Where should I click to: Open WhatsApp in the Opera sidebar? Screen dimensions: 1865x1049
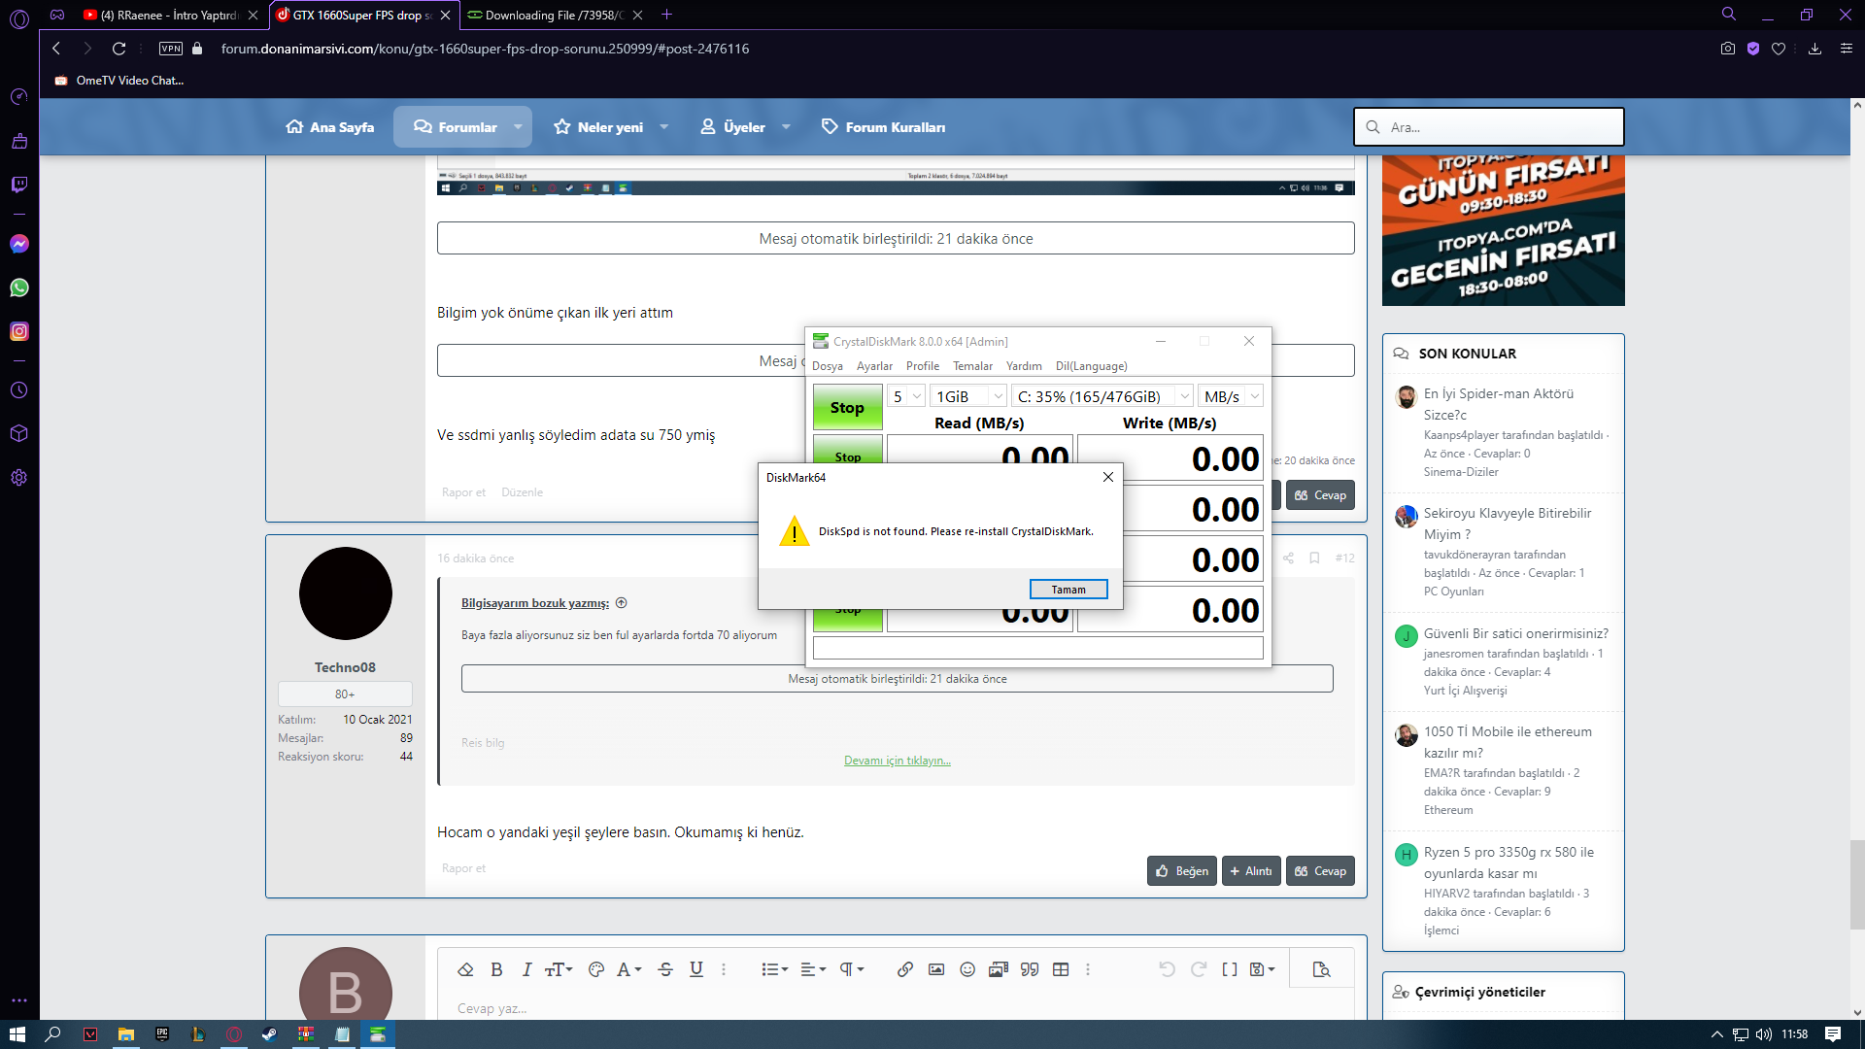click(19, 288)
